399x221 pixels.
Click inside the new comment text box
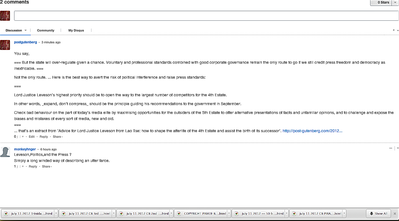pyautogui.click(x=206, y=16)
